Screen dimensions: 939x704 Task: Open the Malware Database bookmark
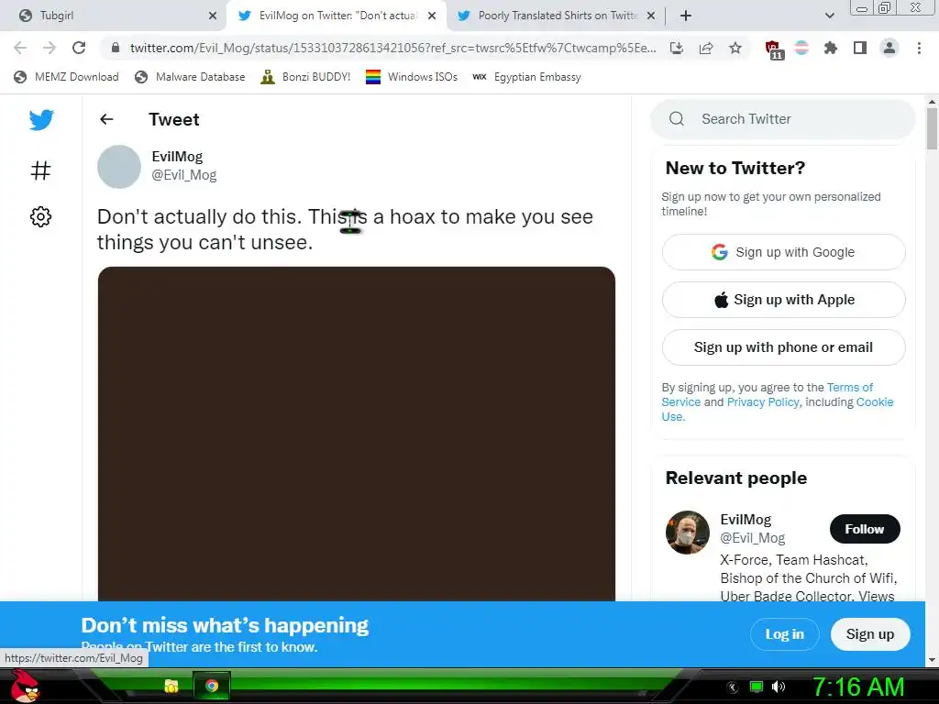pyautogui.click(x=191, y=77)
